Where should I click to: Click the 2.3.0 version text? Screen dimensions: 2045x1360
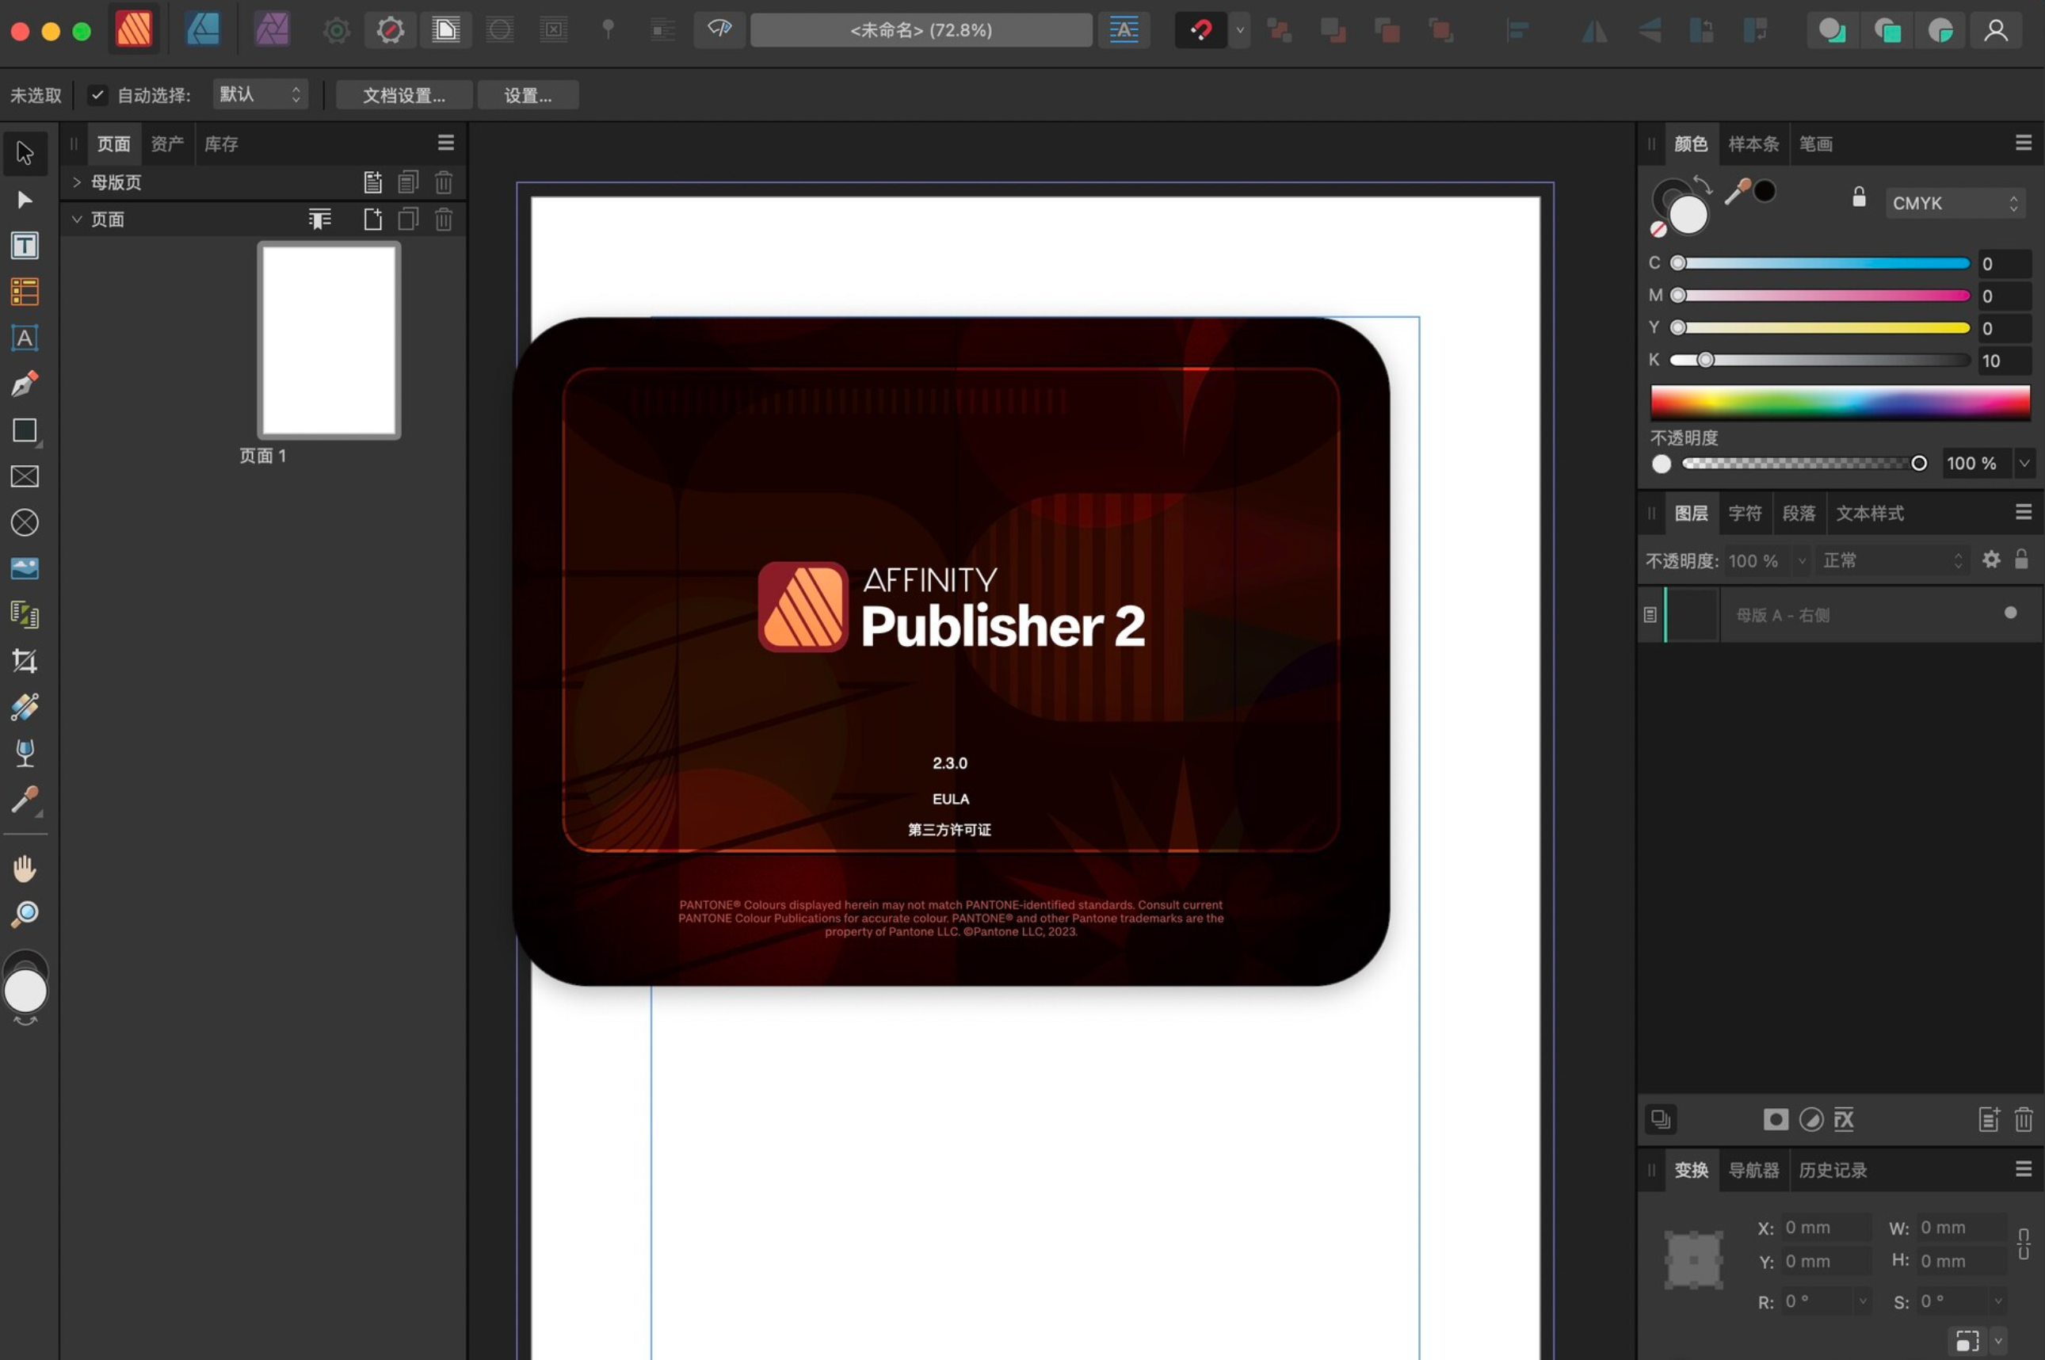[x=950, y=763]
